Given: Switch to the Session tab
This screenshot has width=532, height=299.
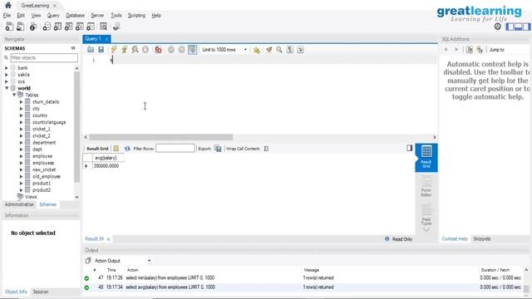Looking at the screenshot, I should click(41, 292).
